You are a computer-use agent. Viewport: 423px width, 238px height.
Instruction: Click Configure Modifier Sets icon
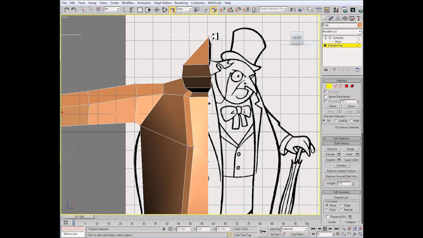tap(358, 70)
